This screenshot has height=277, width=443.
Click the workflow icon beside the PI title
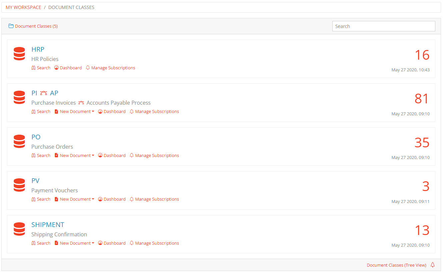coord(44,93)
